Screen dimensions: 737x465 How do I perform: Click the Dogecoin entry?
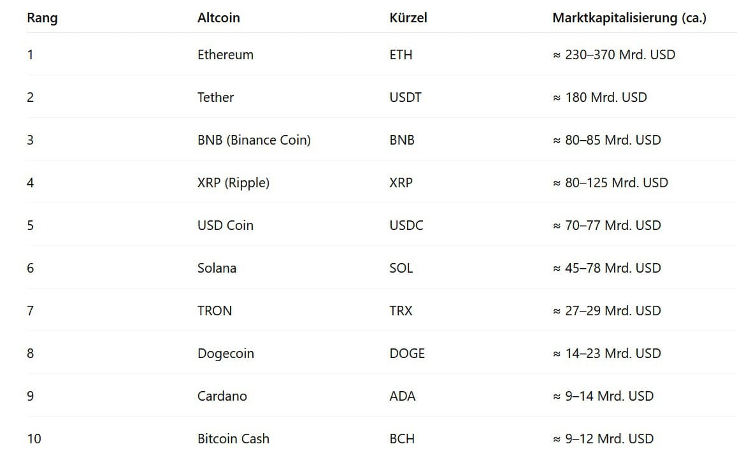225,354
